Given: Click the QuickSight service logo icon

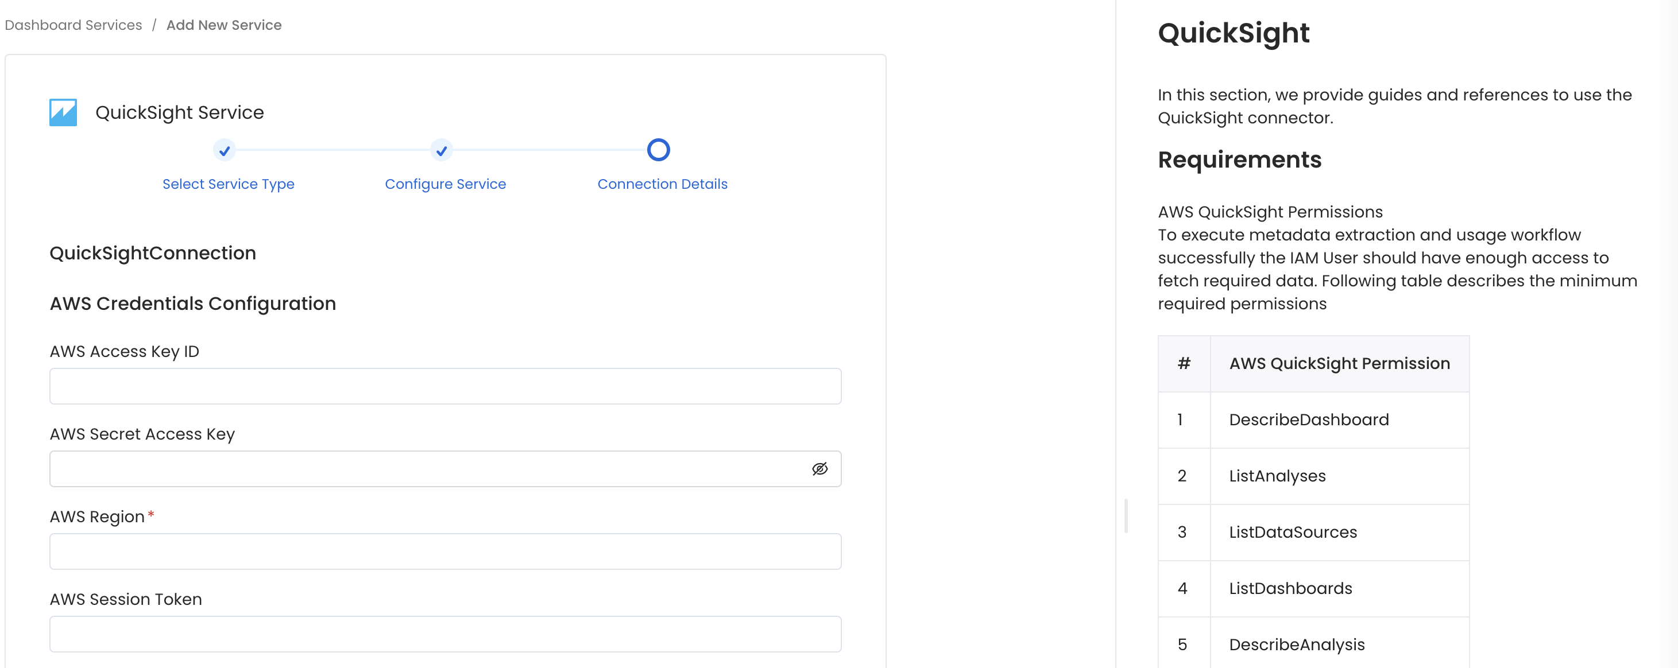Looking at the screenshot, I should [x=63, y=111].
